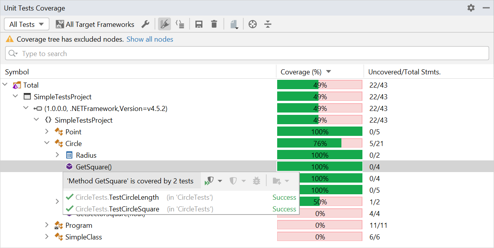This screenshot has height=248, width=494.
Task: Toggle the All Target Frameworks filter
Action: click(95, 24)
